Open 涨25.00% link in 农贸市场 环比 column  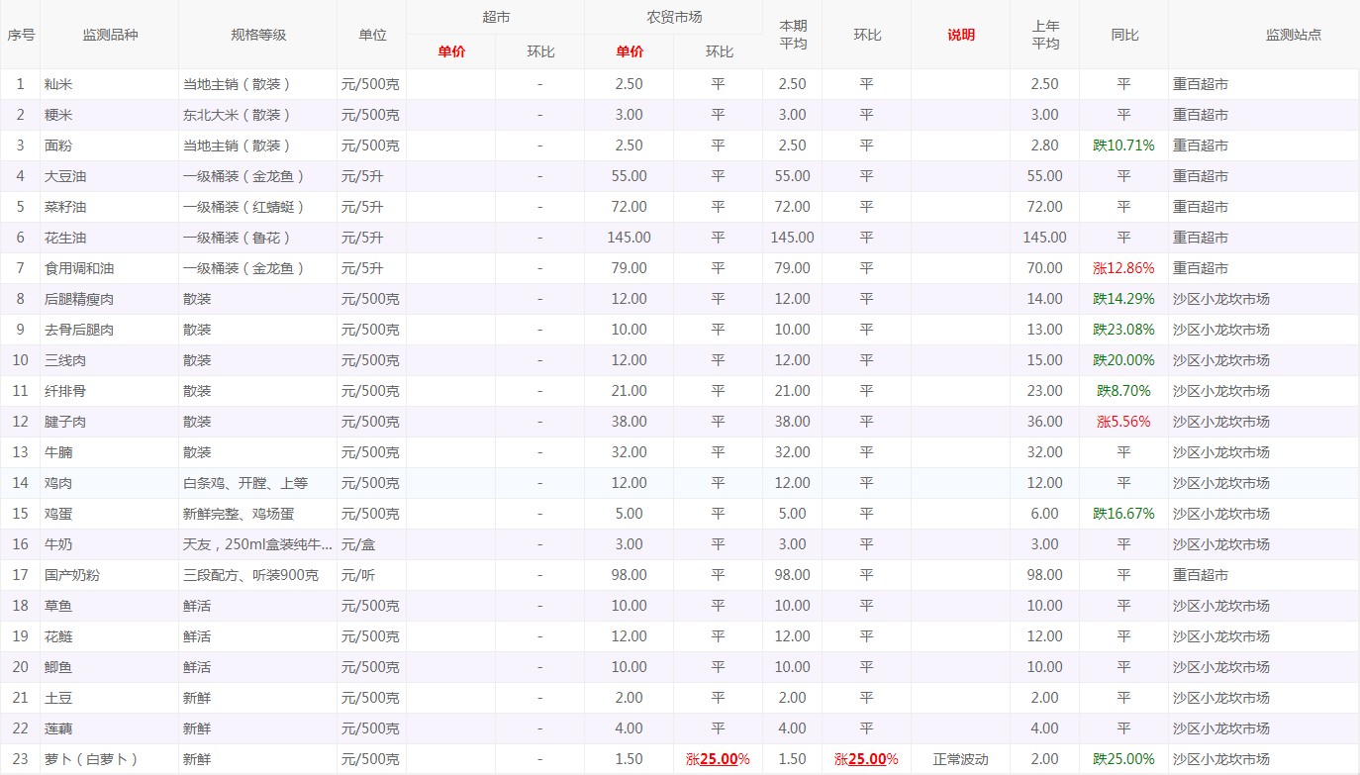click(x=718, y=759)
